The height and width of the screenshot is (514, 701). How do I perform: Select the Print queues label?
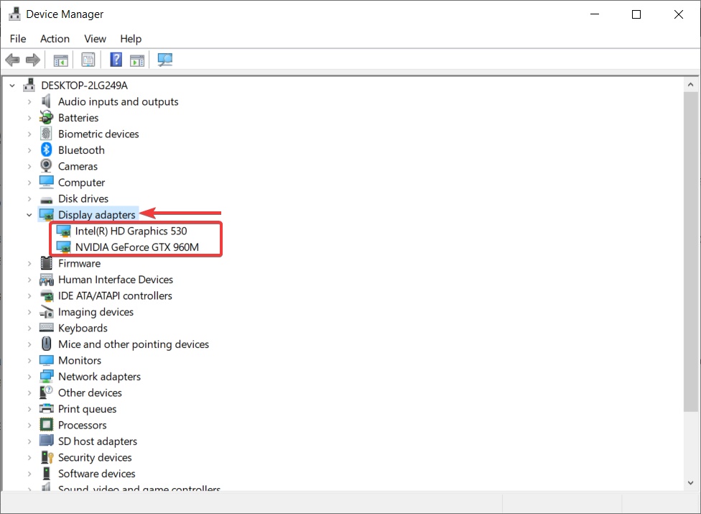[x=87, y=409]
